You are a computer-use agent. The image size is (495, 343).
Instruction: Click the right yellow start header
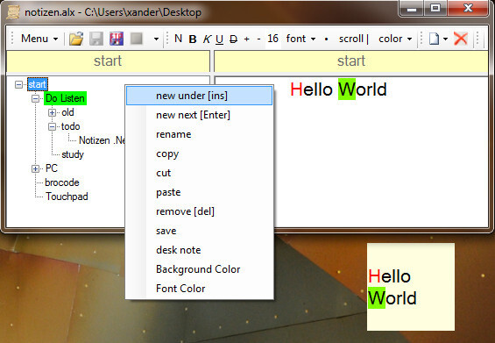(x=351, y=61)
